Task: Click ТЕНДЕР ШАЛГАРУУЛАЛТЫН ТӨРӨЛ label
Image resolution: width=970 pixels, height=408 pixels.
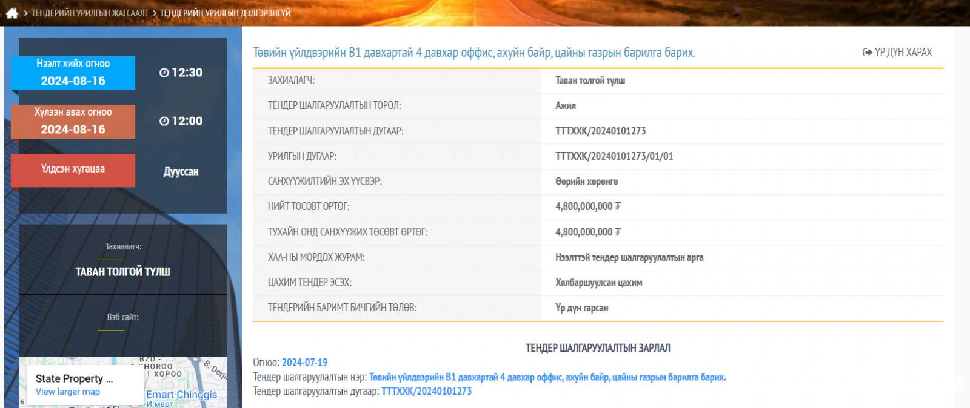Action: [334, 105]
